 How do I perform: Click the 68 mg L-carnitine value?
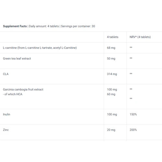pyautogui.click(x=111, y=48)
